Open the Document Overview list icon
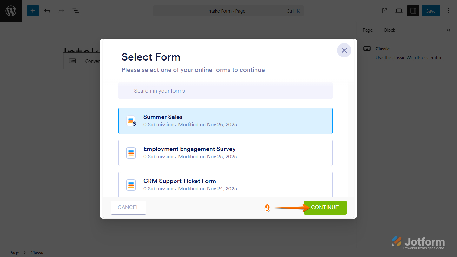The height and width of the screenshot is (257, 457). point(76,10)
